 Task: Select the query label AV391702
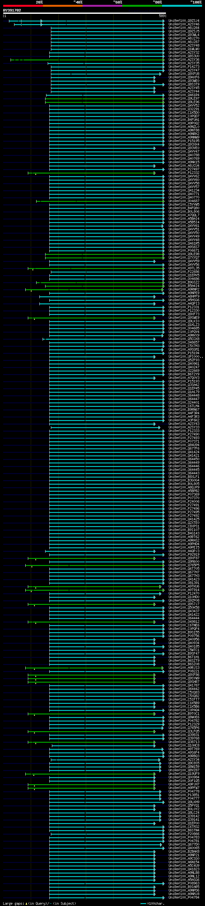12,11
